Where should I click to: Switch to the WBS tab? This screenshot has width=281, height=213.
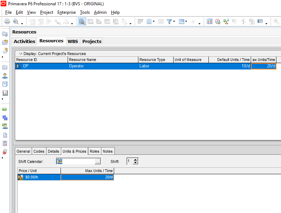[73, 41]
